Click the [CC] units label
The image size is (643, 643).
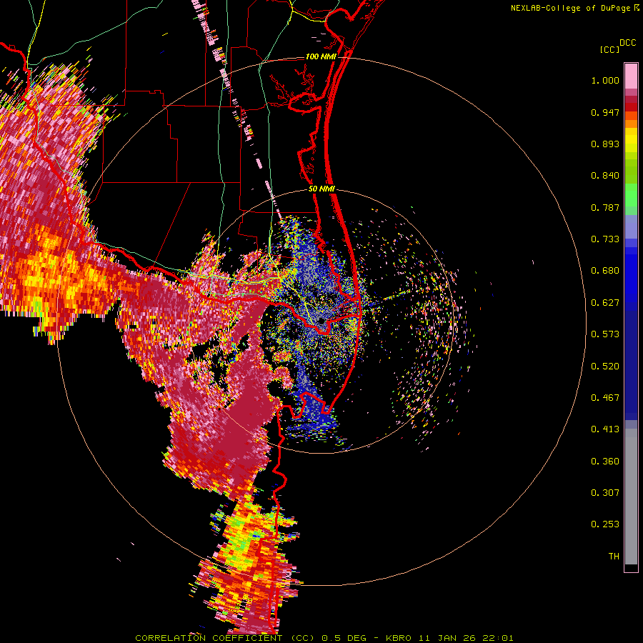click(609, 50)
